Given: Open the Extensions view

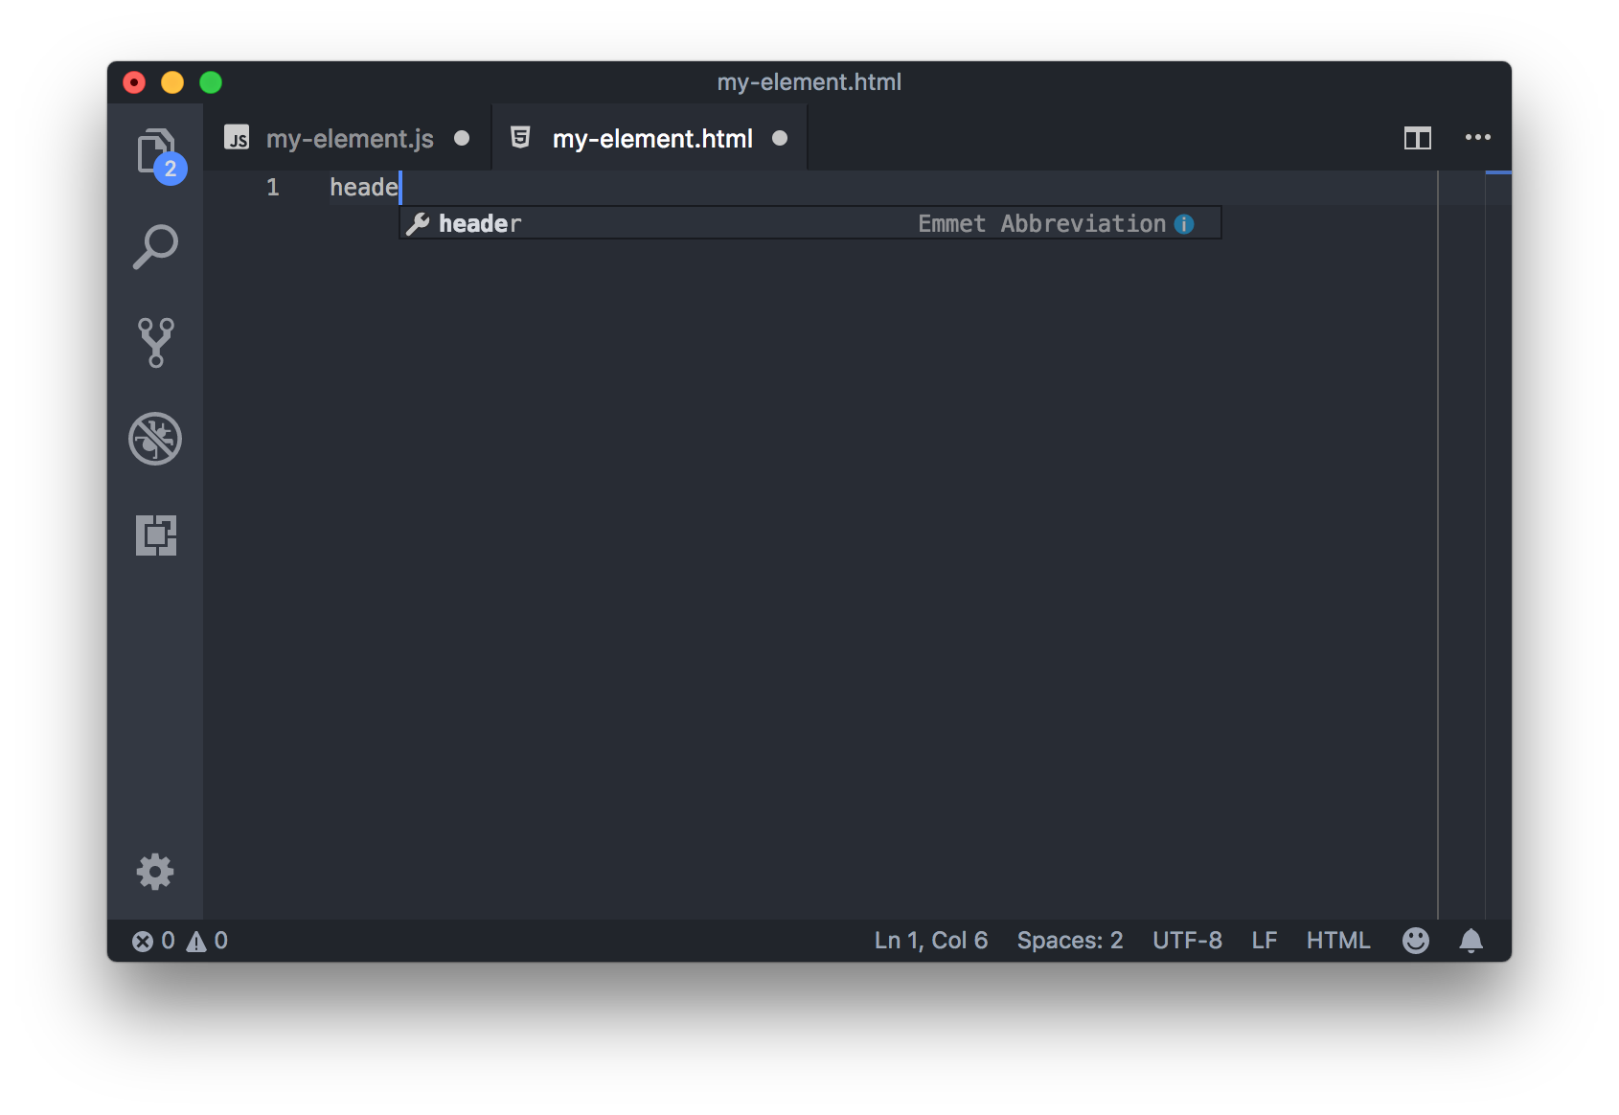Looking at the screenshot, I should (155, 536).
